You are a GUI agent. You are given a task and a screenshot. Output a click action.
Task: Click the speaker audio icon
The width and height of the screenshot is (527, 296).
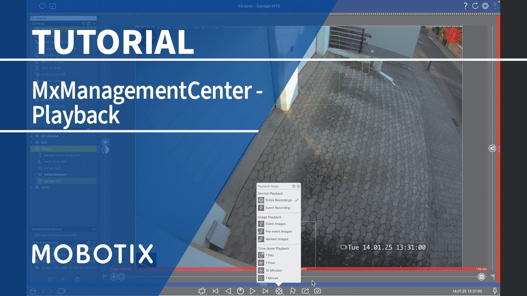pos(492,148)
